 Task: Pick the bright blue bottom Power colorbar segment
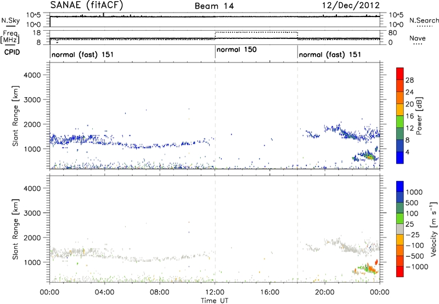400,157
